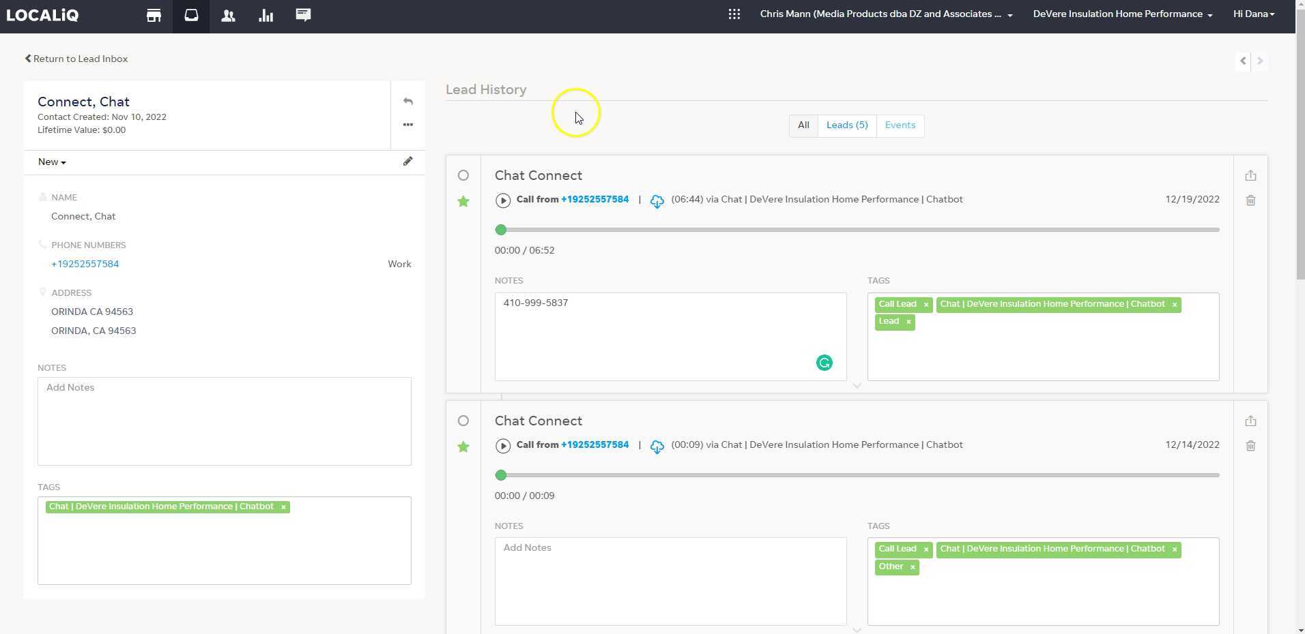Open the apps grid launcher icon
Viewport: 1305px width, 634px height.
click(734, 14)
